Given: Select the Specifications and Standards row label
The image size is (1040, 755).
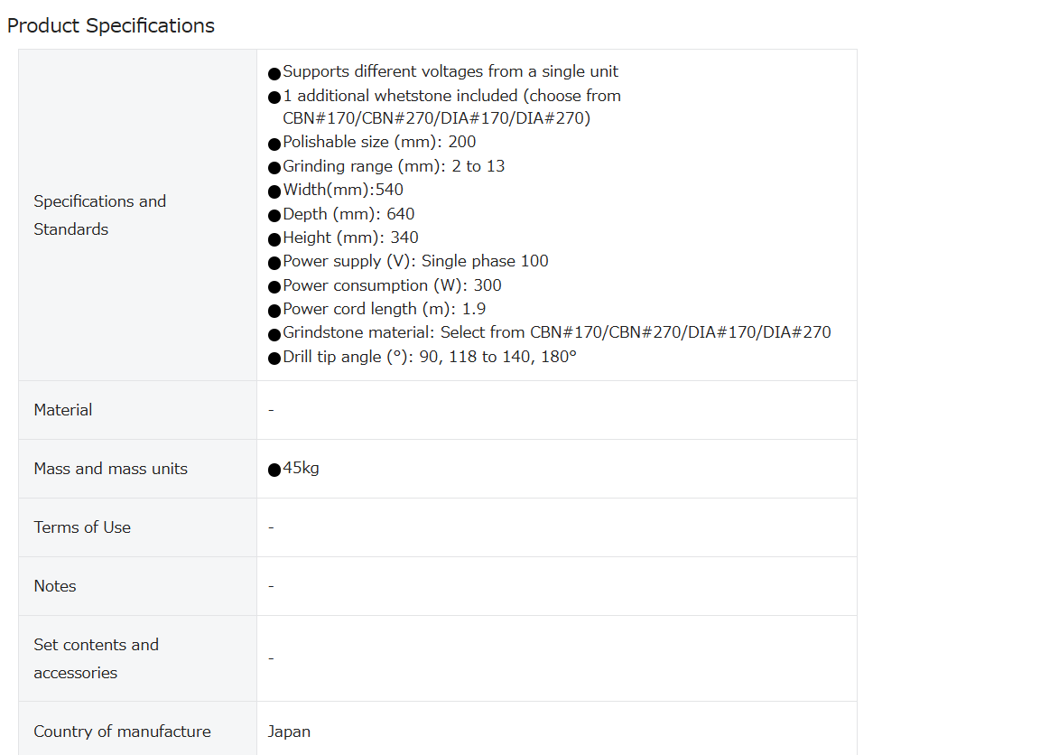Looking at the screenshot, I should (x=99, y=215).
